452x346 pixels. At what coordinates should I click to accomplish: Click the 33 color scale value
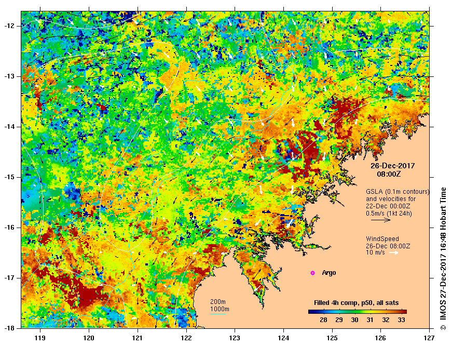tap(401, 320)
